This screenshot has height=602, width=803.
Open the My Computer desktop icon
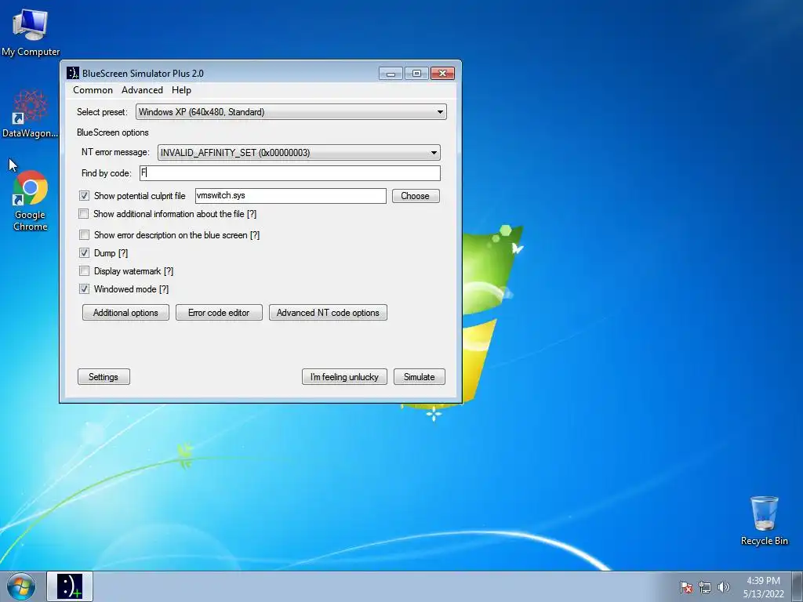coord(31,33)
